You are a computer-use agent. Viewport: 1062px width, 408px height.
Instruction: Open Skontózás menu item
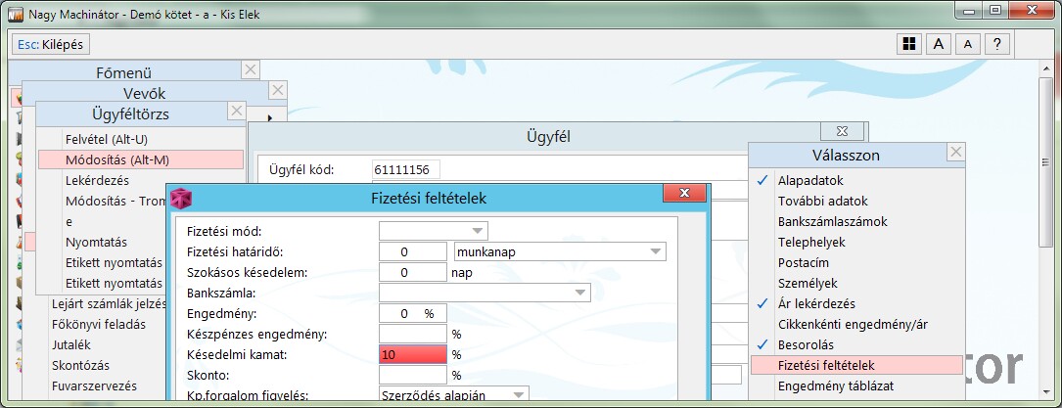(80, 365)
